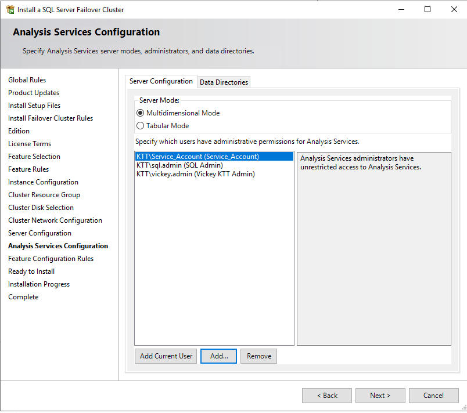
Task: Open the Server Configuration tab
Action: coord(161,81)
